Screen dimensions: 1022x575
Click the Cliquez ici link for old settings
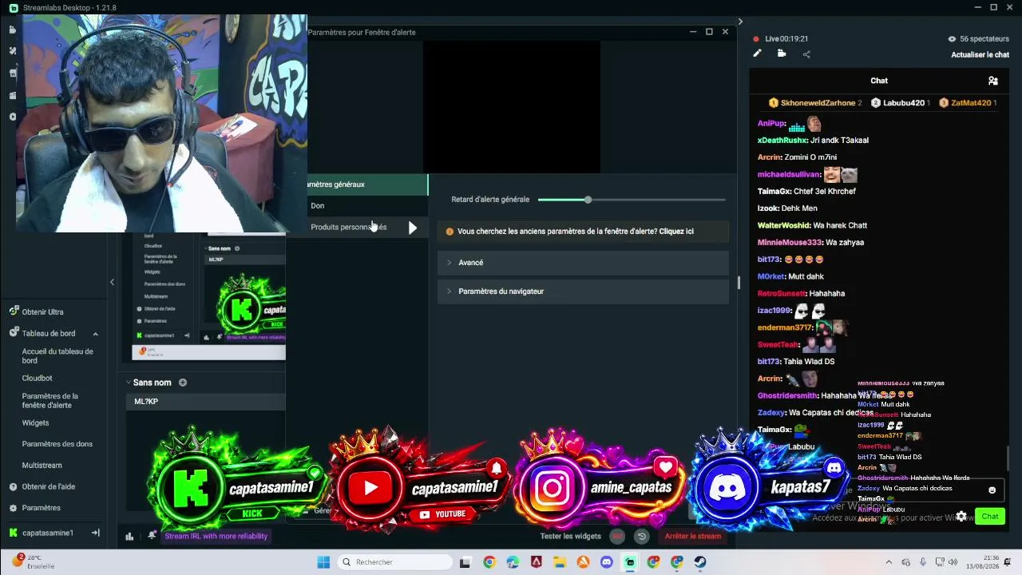(676, 232)
